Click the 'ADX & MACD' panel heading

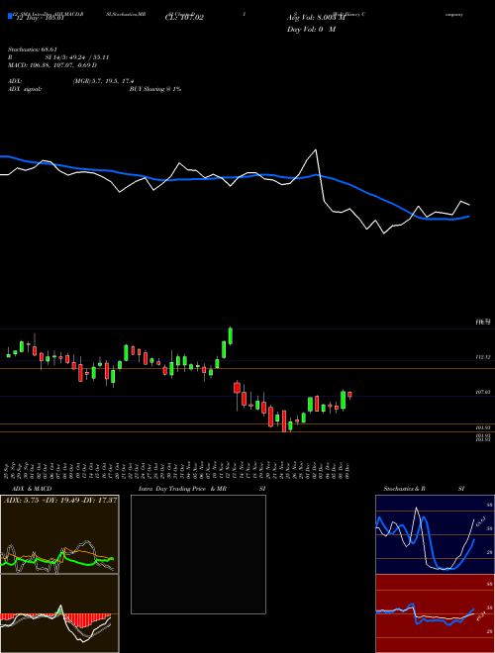coord(32,489)
